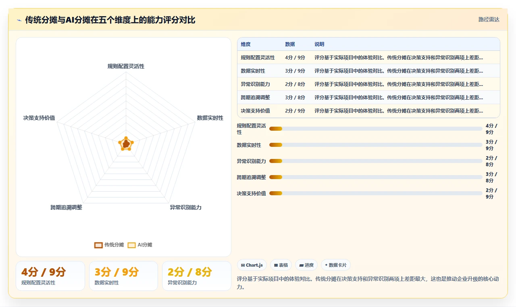The width and height of the screenshot is (516, 307).
Task: Click the 异常识别能力 progress bar
Action: [376, 161]
